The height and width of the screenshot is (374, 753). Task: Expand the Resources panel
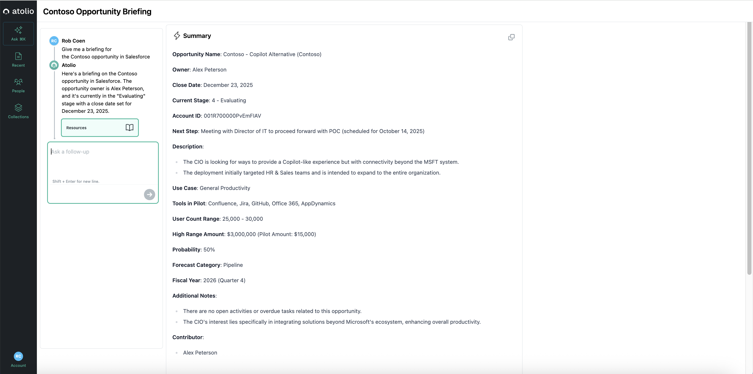tap(100, 128)
